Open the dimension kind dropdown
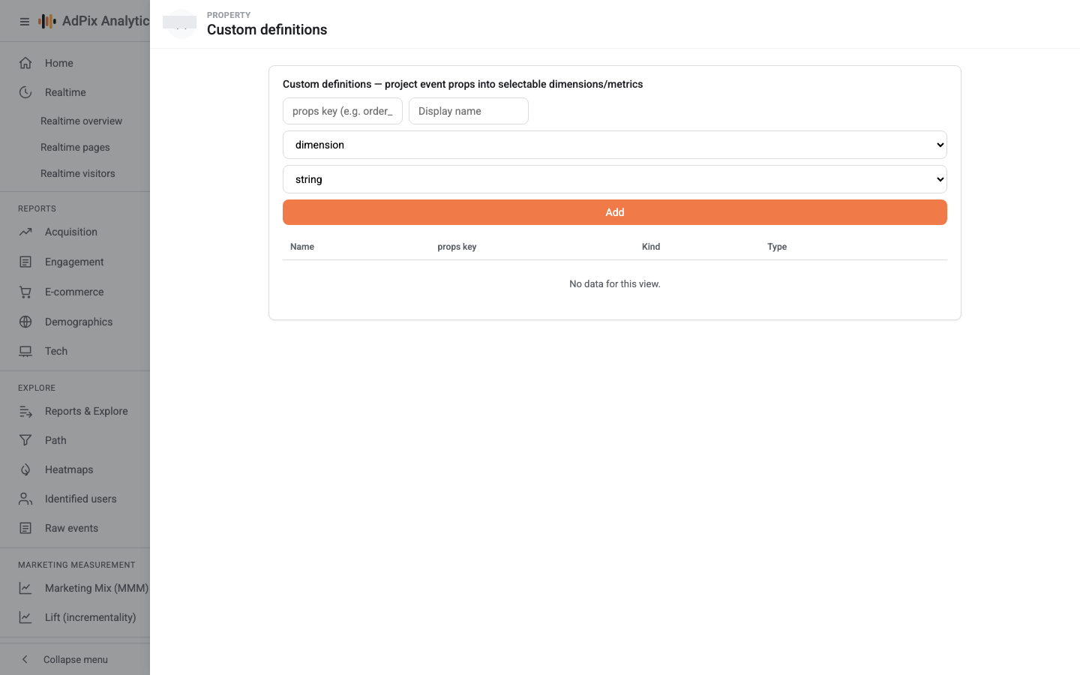 click(x=615, y=145)
